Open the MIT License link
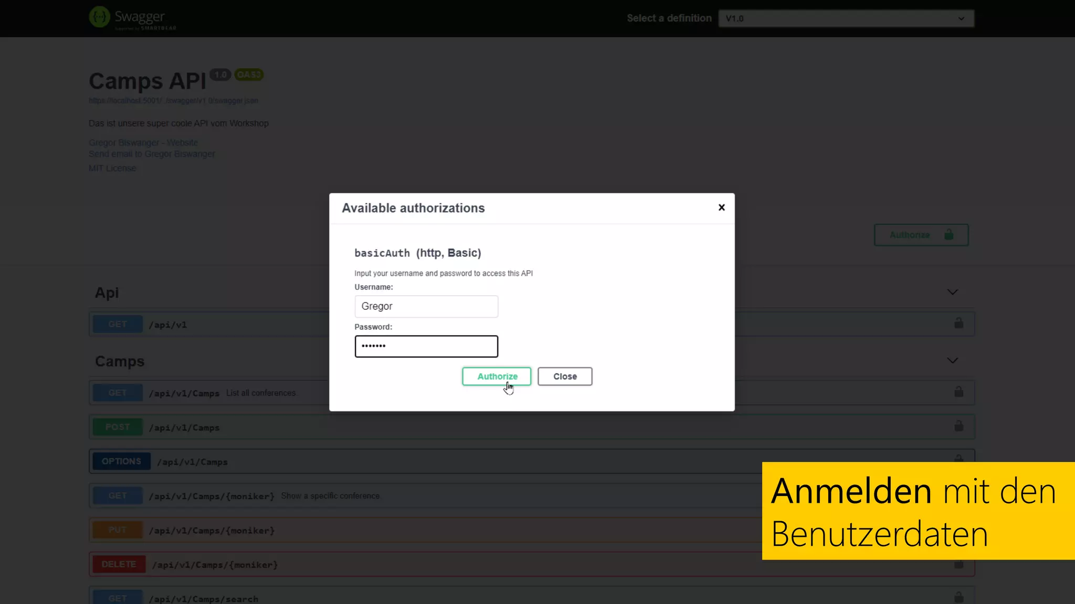The image size is (1075, 604). click(x=112, y=168)
